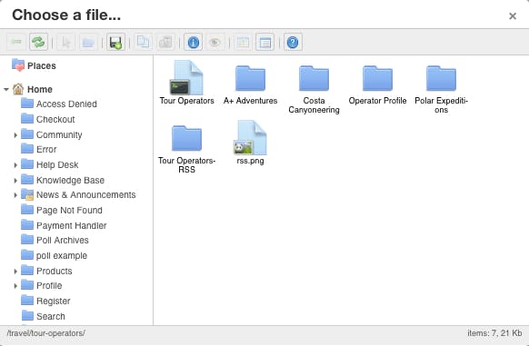Click the Open folder toolbar icon
Screen dimensions: 529x346
coord(88,42)
